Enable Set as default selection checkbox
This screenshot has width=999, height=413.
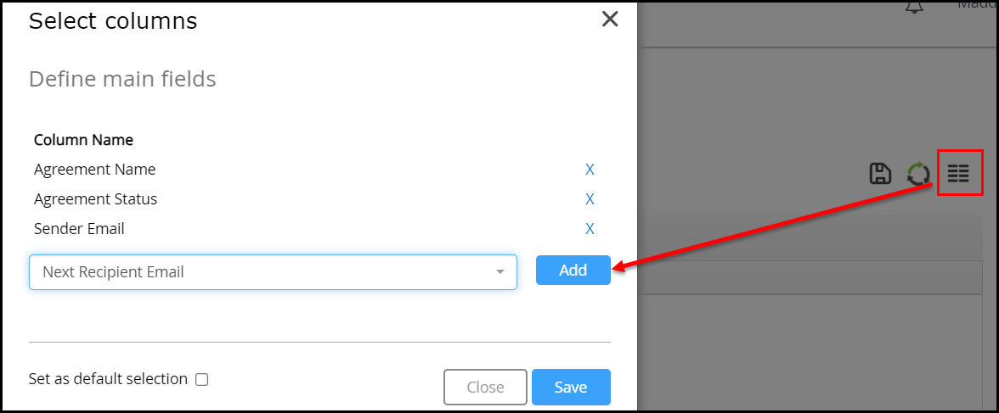click(x=202, y=380)
